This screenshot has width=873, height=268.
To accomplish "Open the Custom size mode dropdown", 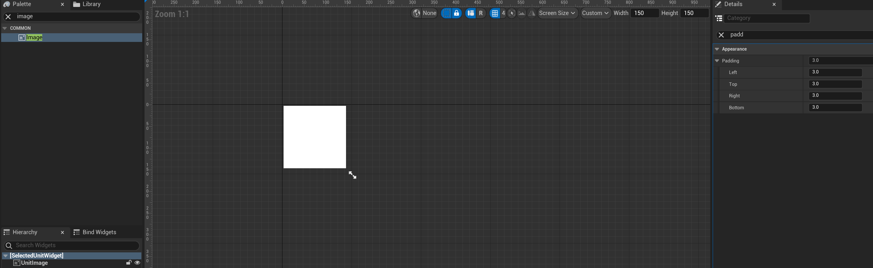I will click(595, 13).
